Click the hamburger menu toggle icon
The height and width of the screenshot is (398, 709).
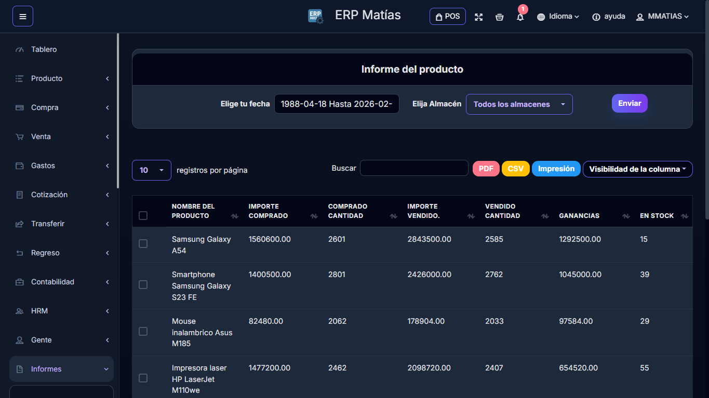pyautogui.click(x=23, y=16)
